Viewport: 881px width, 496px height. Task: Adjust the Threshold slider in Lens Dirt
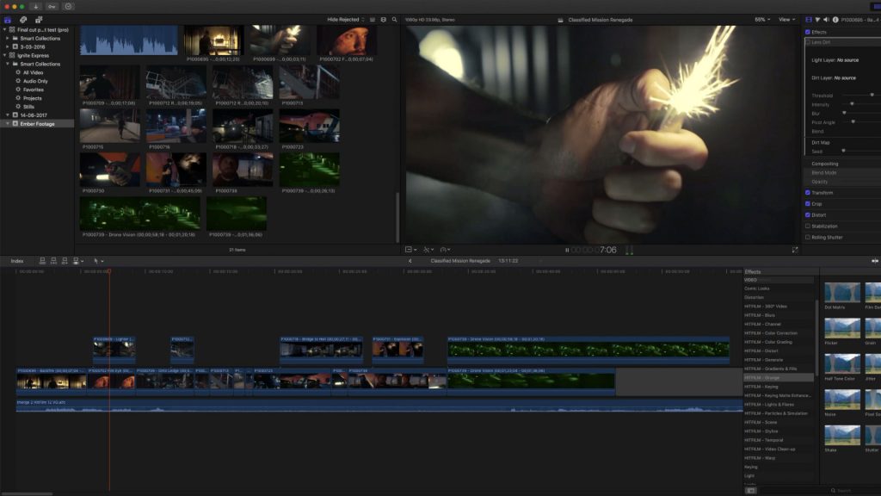[872, 95]
